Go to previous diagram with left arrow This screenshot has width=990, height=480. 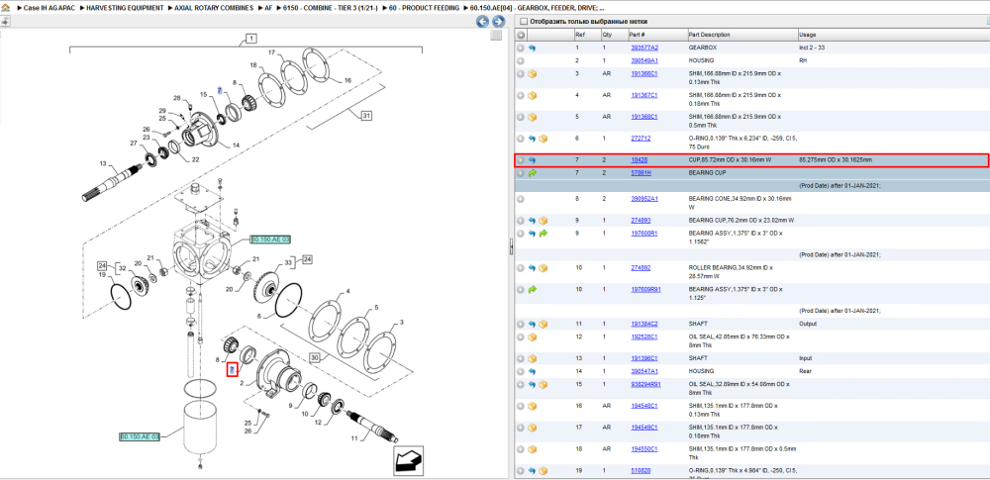482,22
